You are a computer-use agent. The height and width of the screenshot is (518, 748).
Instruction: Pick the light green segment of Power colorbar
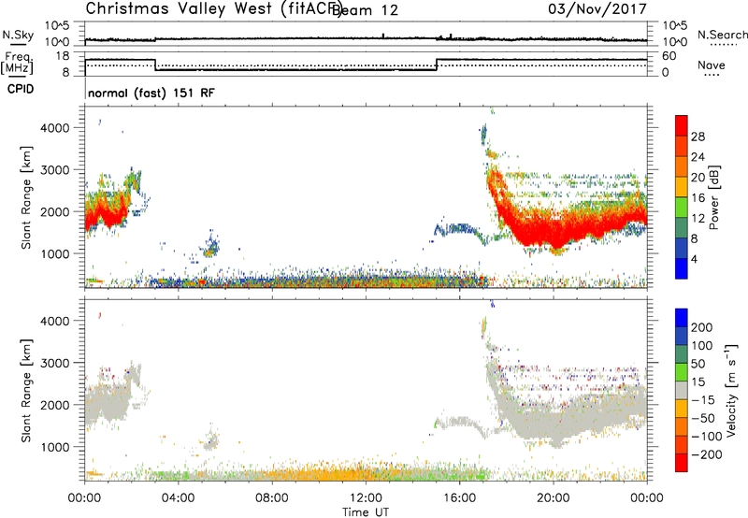tap(682, 208)
